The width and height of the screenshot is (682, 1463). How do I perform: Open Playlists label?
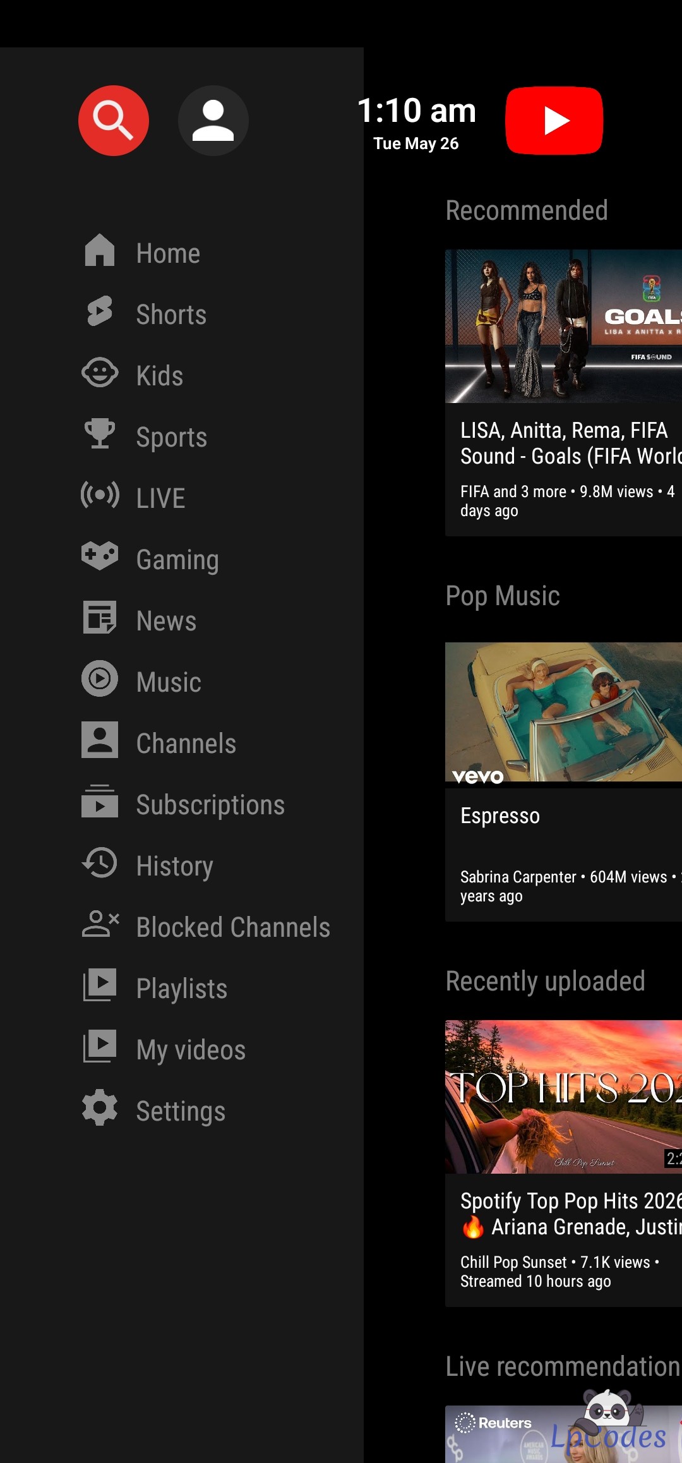pos(182,989)
